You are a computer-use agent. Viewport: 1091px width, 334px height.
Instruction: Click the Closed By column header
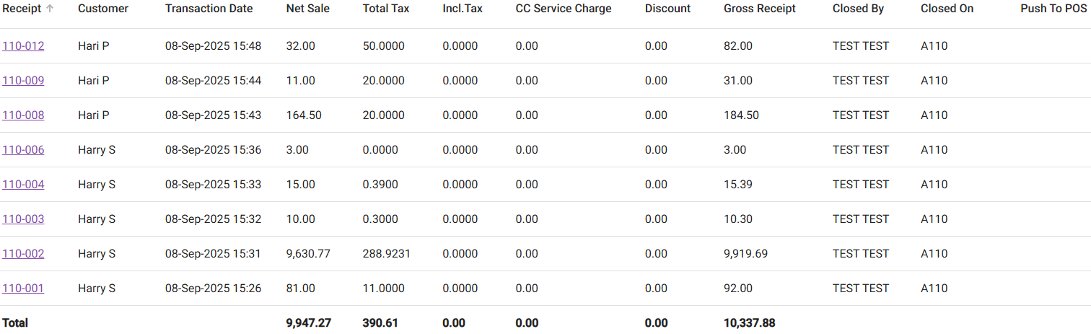coord(858,9)
